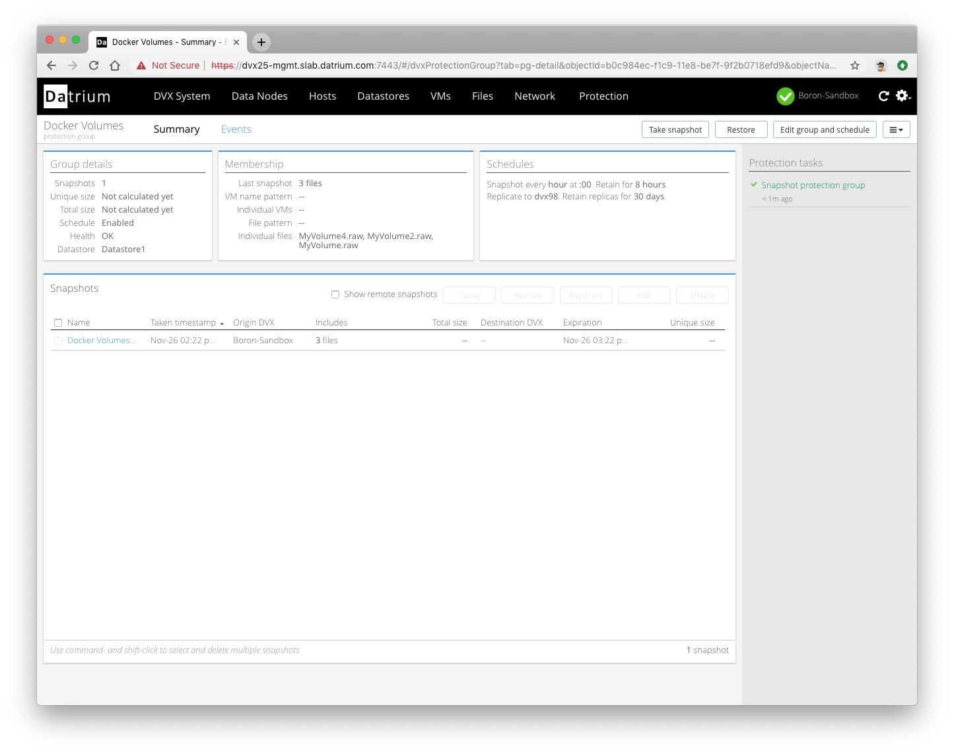Sort by Includes column header
This screenshot has height=754, width=954.
[x=331, y=323]
